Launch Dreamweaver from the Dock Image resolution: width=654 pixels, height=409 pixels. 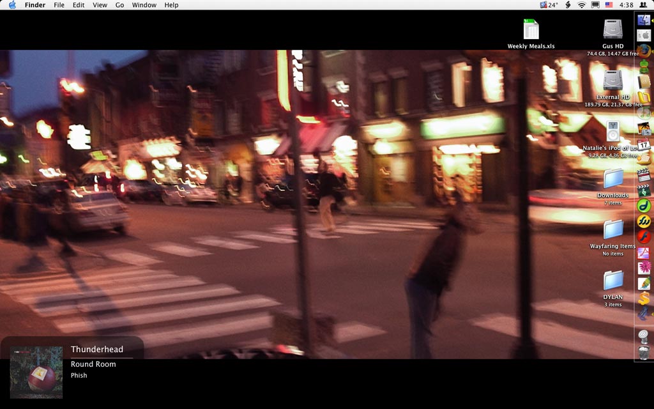(644, 206)
